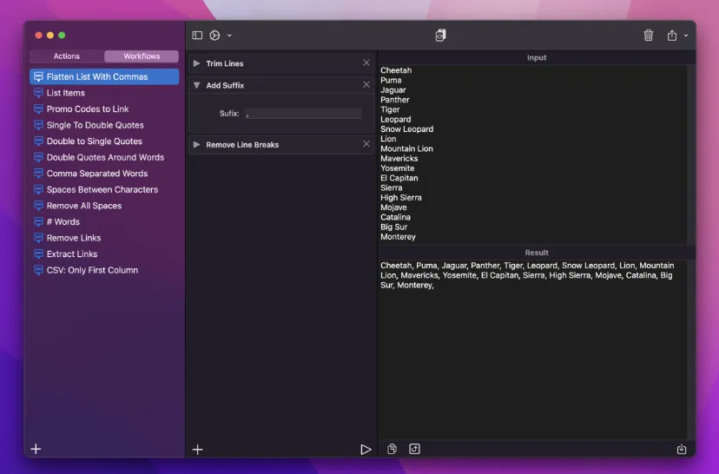Select Spaces Between Characters workflow
Image resolution: width=719 pixels, height=474 pixels.
point(104,189)
